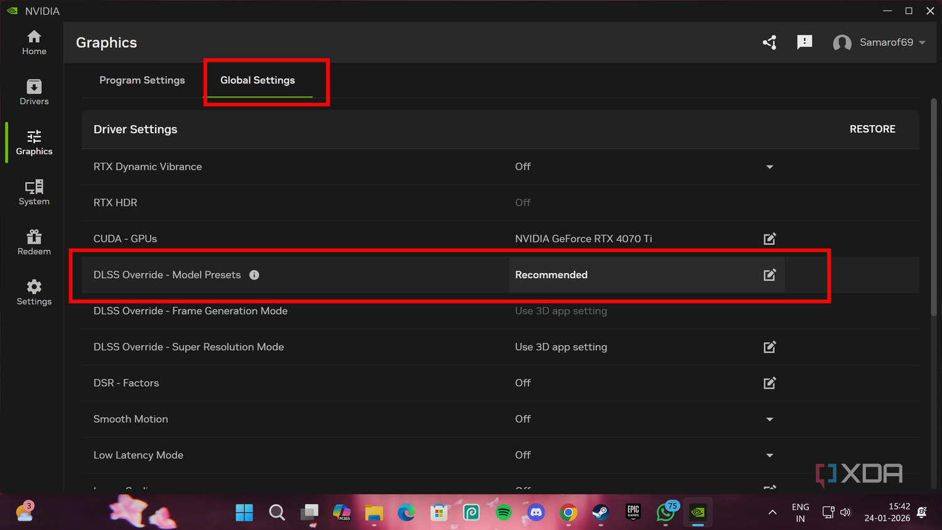This screenshot has height=530, width=942.
Task: Open Discord from the taskbar
Action: point(536,512)
